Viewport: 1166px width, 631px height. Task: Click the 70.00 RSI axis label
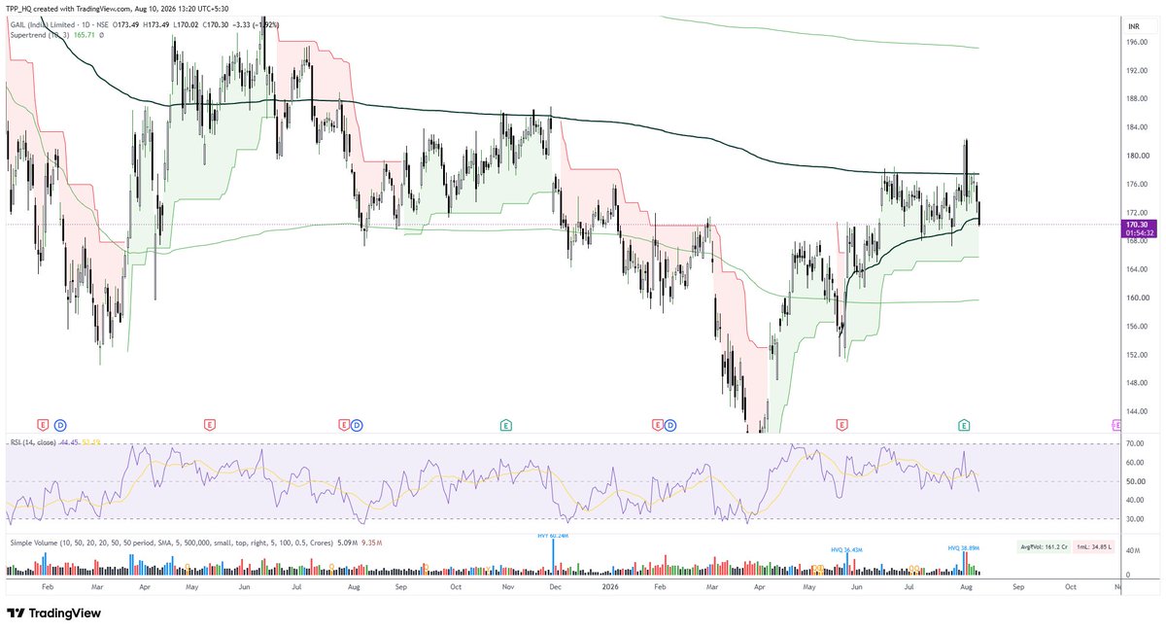(x=1136, y=443)
